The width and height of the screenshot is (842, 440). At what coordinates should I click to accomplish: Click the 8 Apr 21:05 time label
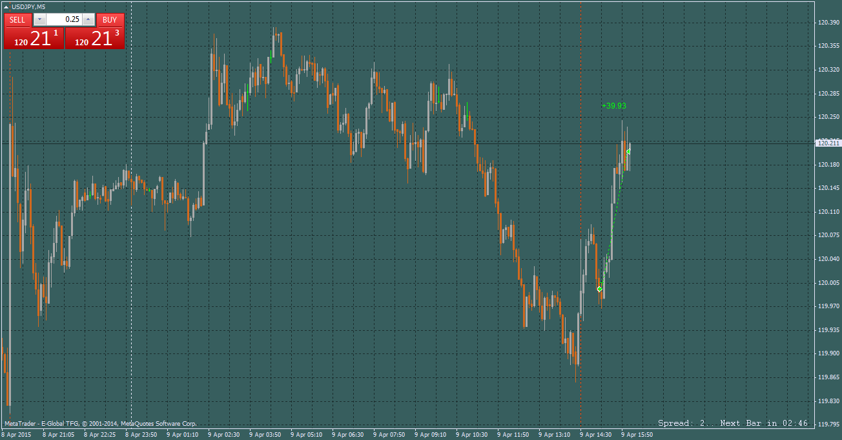point(58,435)
